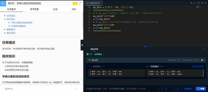Click the 实际输出 heading

click(x=155, y=66)
